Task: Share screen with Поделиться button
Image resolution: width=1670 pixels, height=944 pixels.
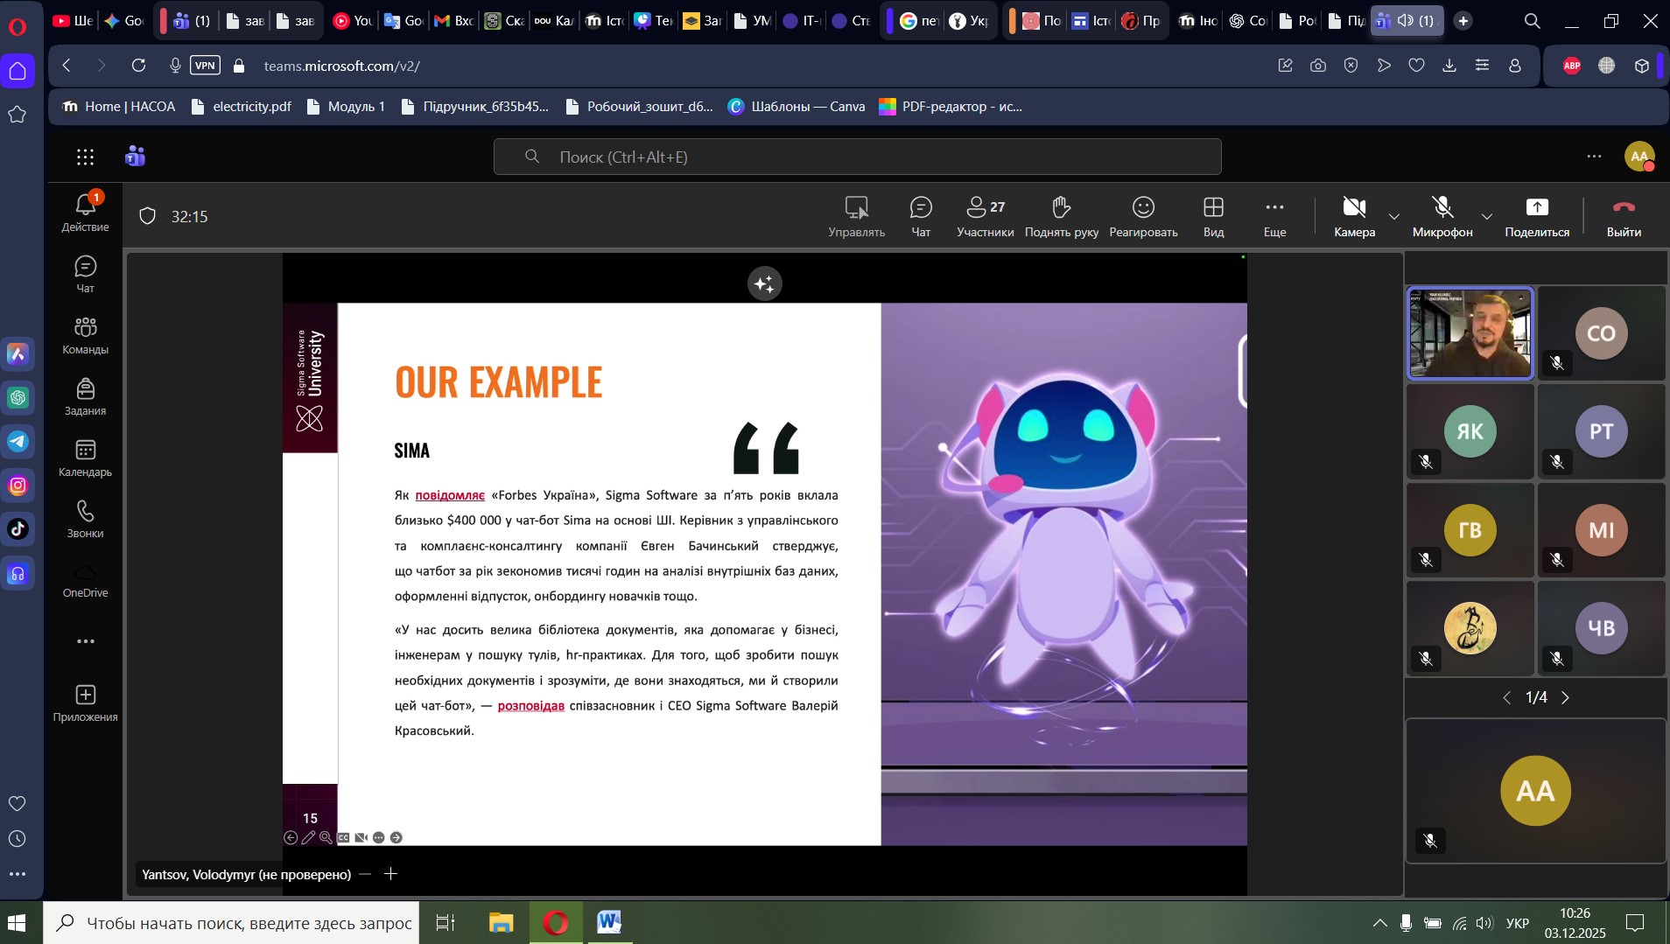Action: (x=1537, y=216)
